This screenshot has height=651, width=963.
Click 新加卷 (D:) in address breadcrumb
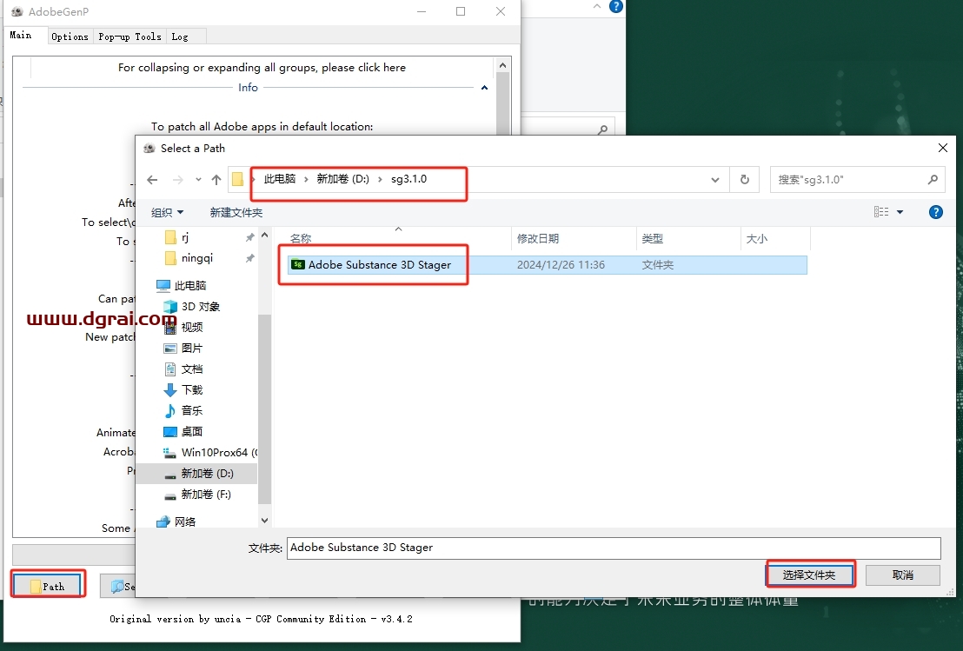tap(342, 179)
